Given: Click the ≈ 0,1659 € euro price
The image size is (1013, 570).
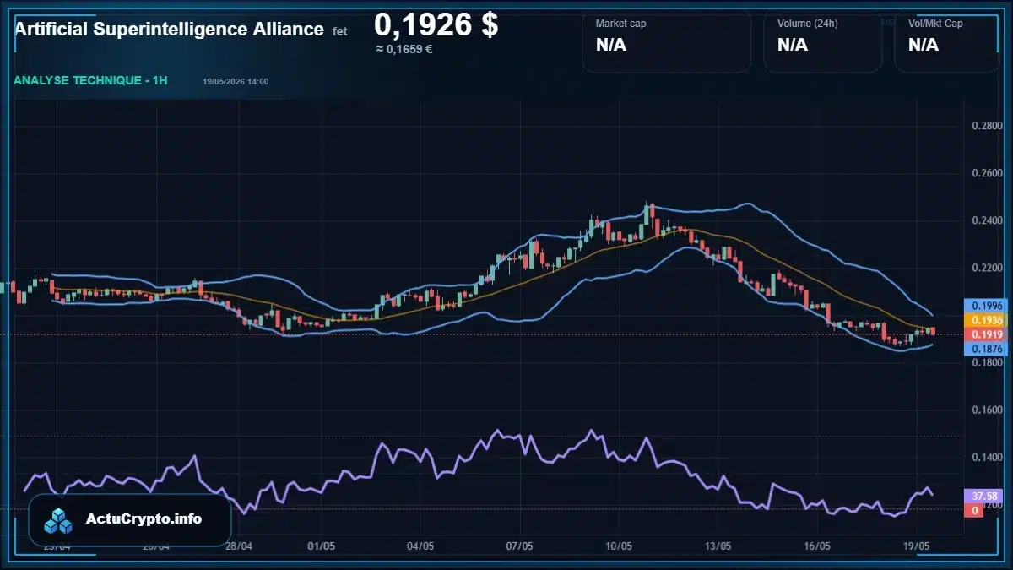Looking at the screenshot, I should 404,49.
